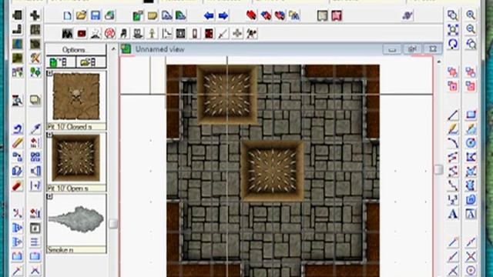
Task: Click the symbol catalog scrollbar thumb
Action: pos(113,224)
